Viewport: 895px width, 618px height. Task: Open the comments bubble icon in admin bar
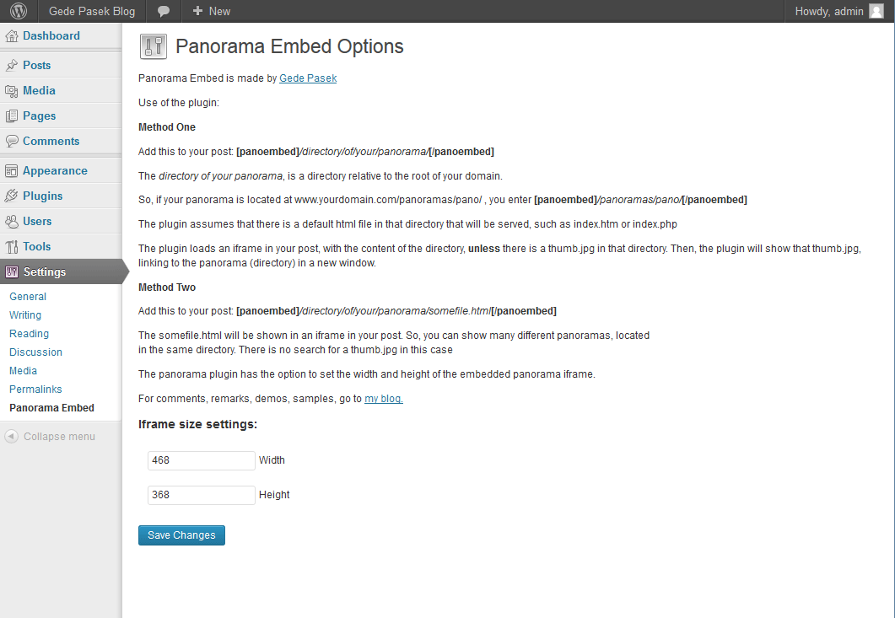pos(164,12)
